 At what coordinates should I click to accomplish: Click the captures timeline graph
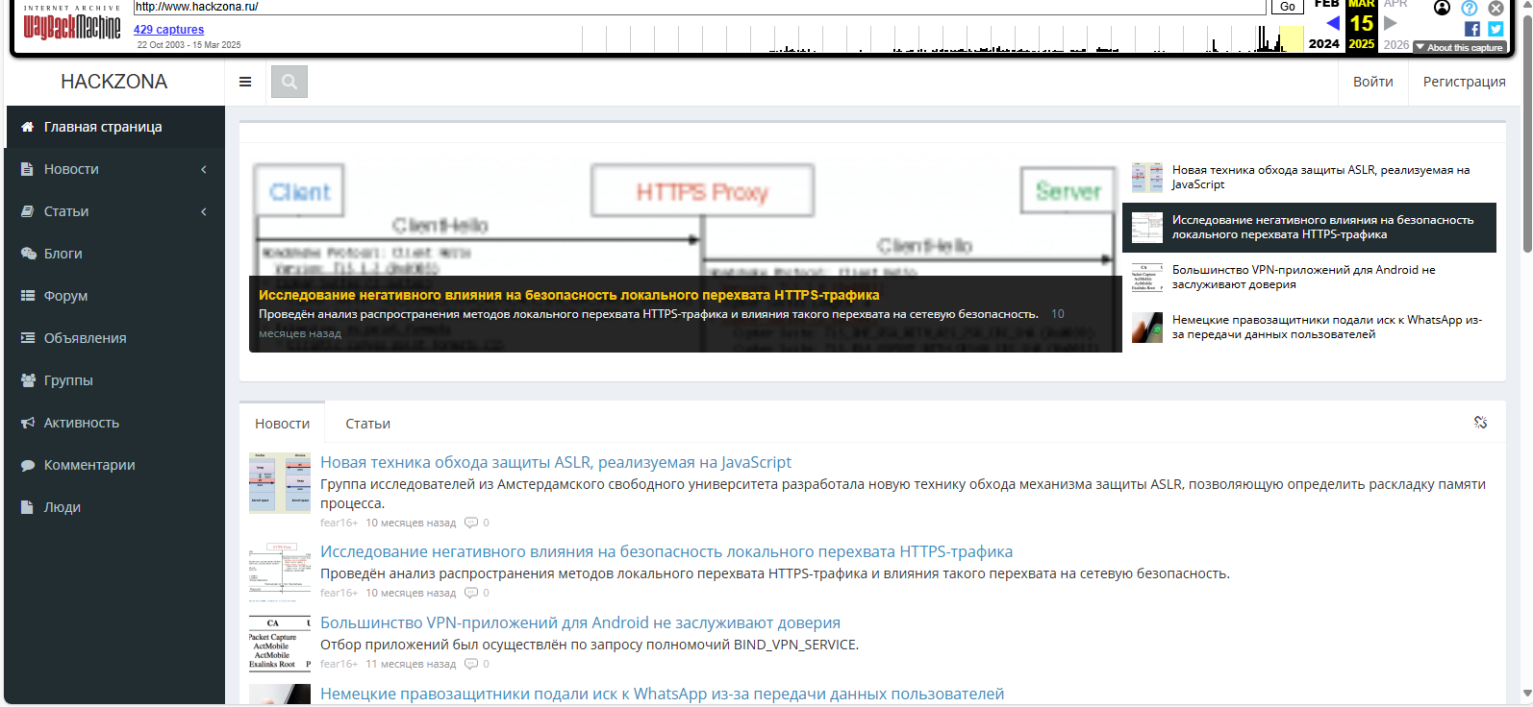coord(943,38)
